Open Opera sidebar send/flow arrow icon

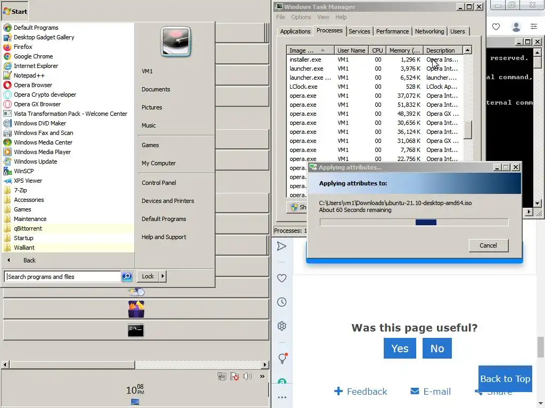click(x=282, y=246)
